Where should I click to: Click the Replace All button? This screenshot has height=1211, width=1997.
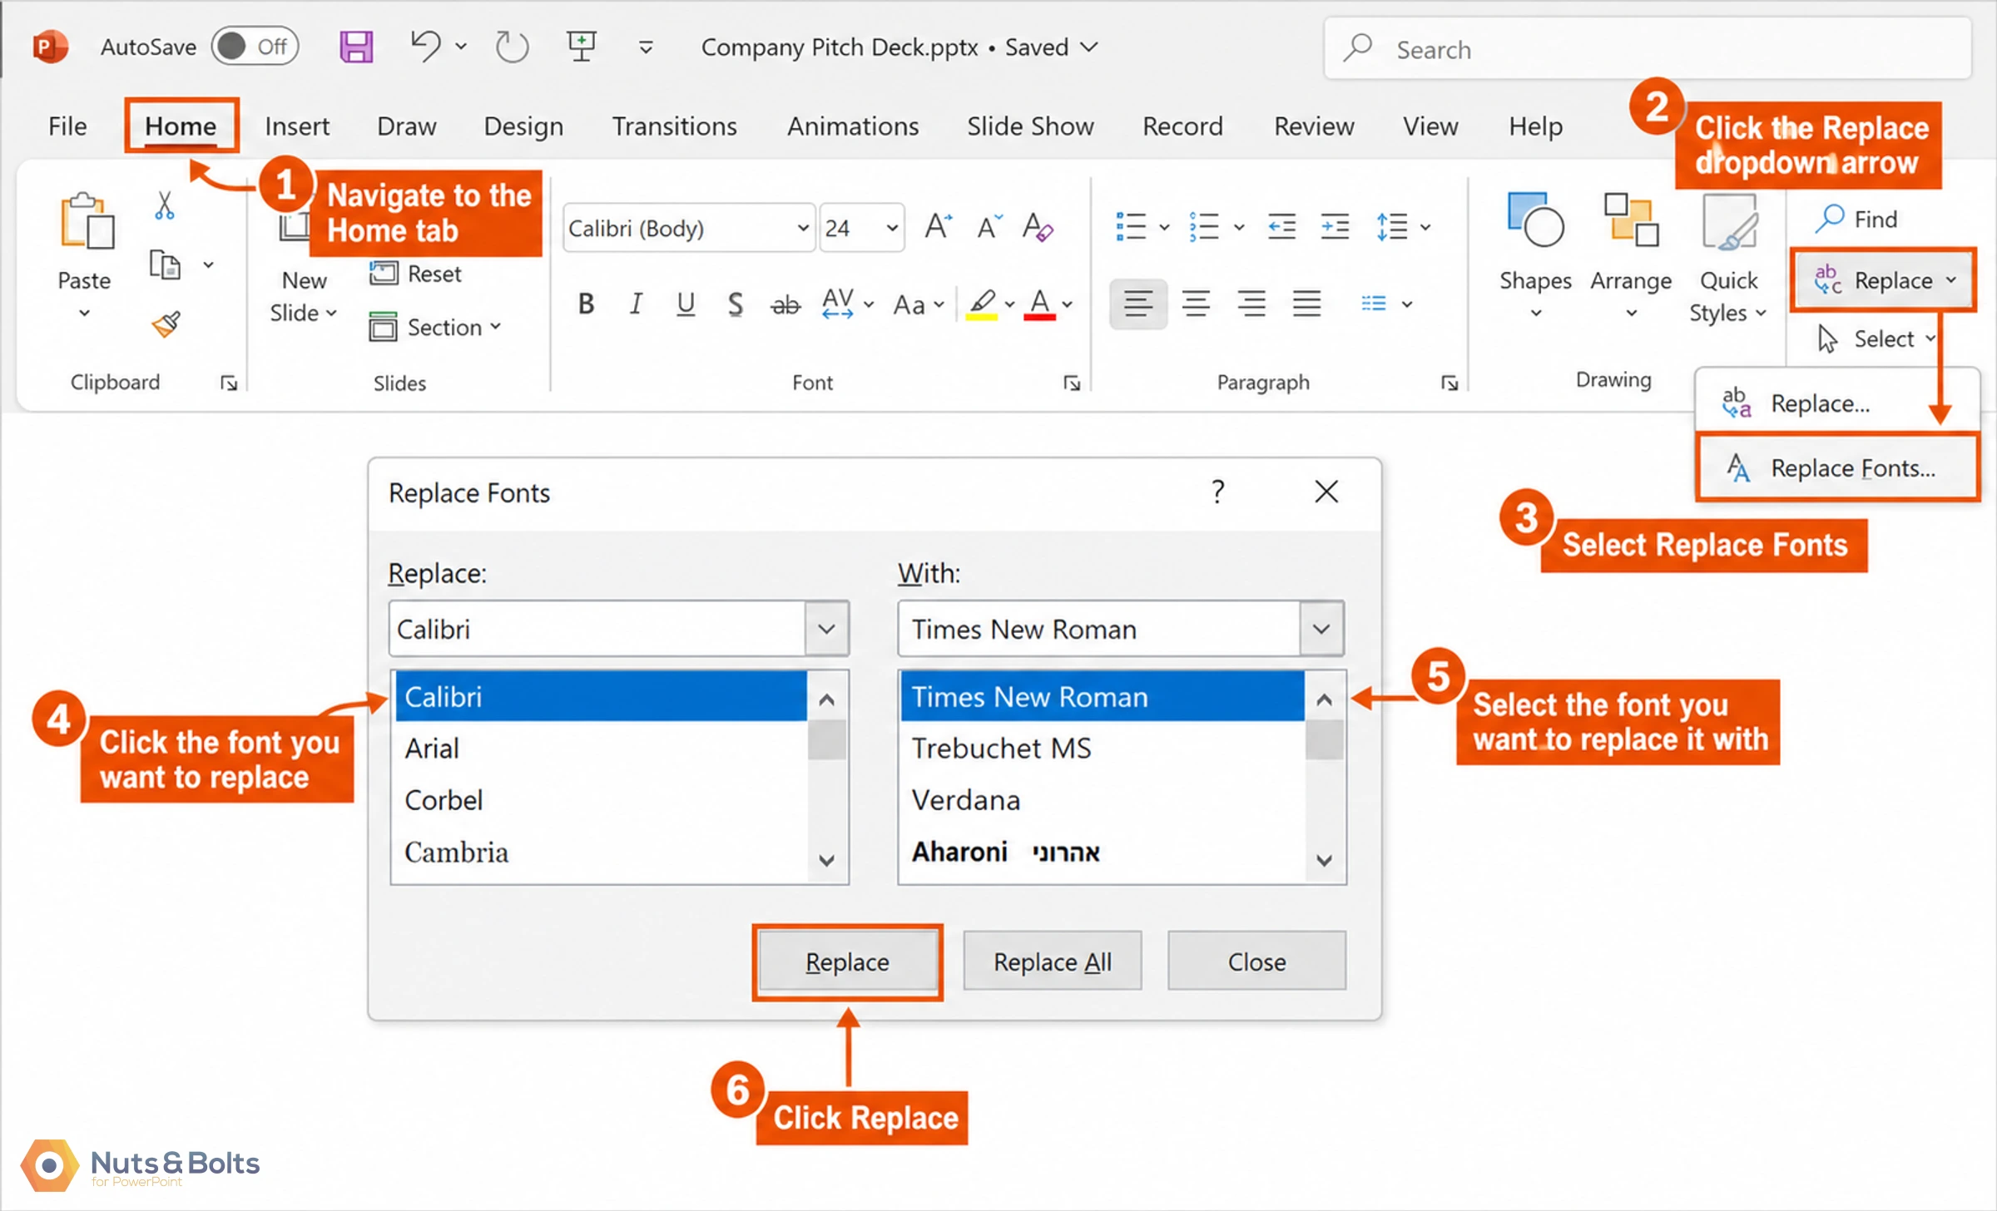[x=1053, y=961]
